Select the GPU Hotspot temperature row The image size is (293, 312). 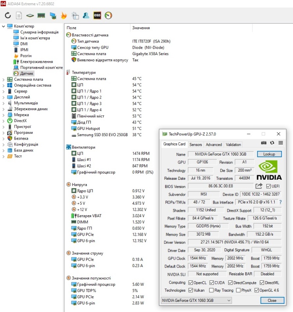(x=106, y=129)
